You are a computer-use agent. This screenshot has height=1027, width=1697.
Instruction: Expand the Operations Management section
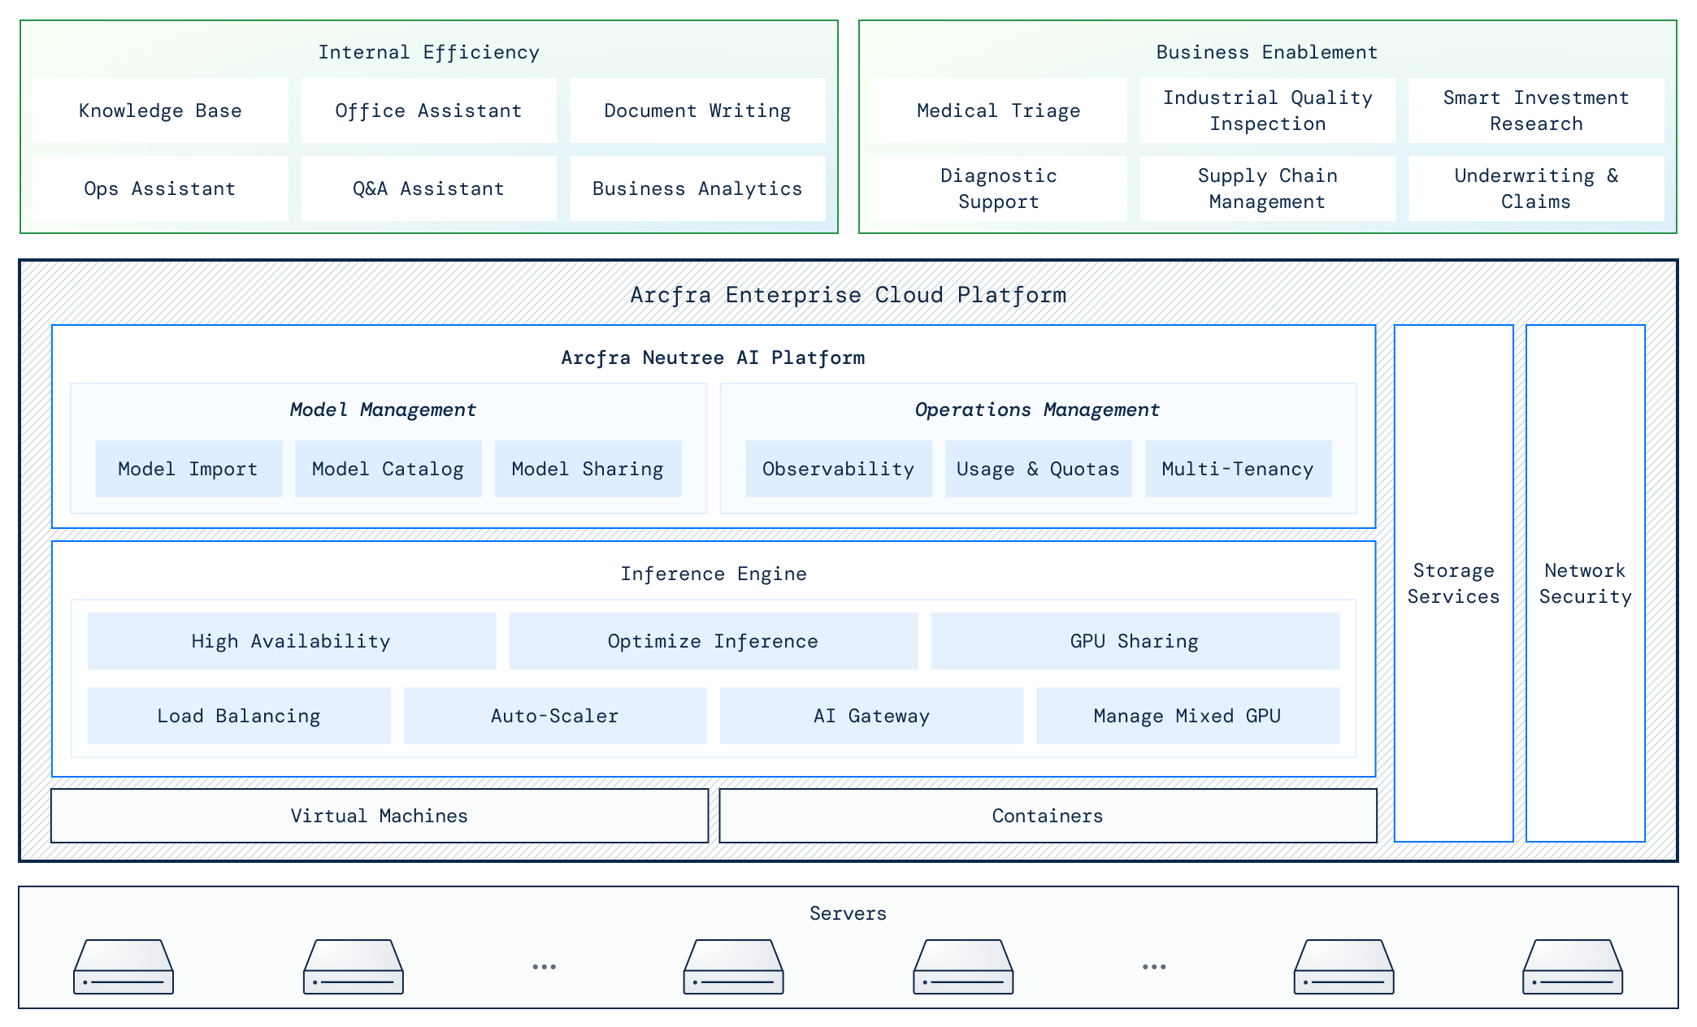coord(1037,410)
